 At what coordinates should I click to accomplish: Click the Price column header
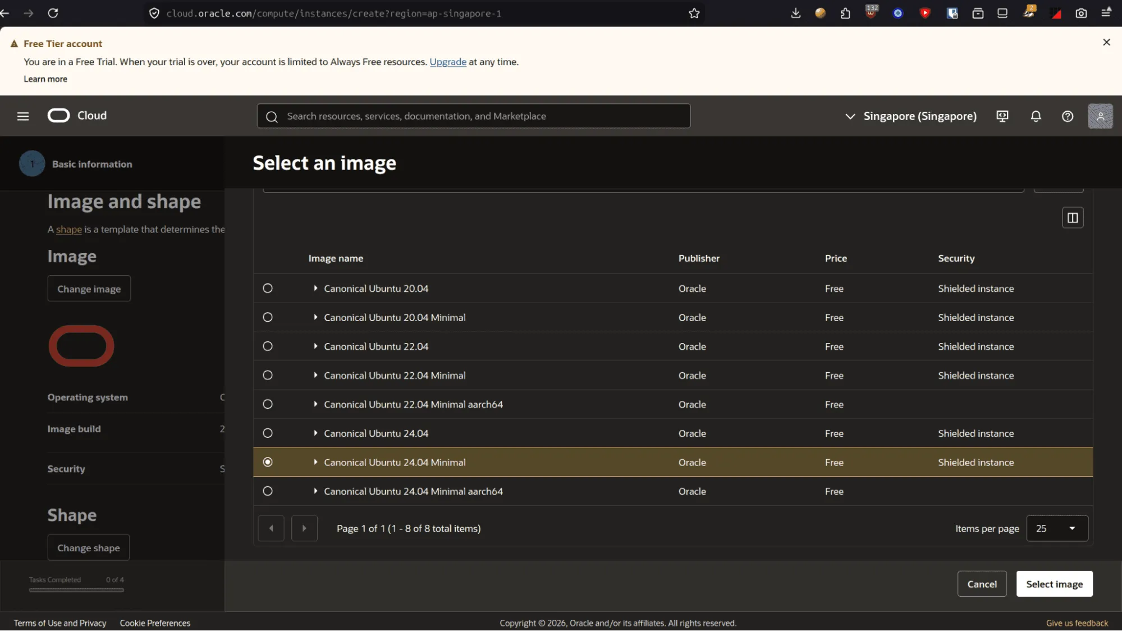coord(836,258)
